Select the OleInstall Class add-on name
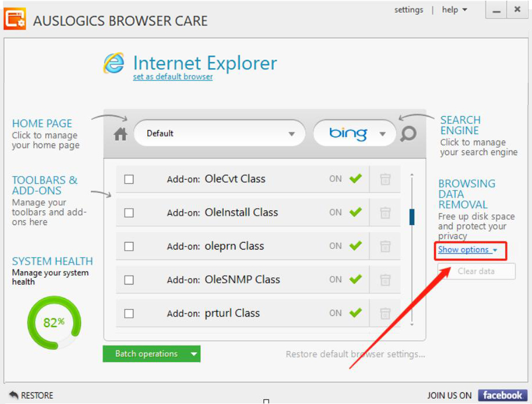 (241, 212)
